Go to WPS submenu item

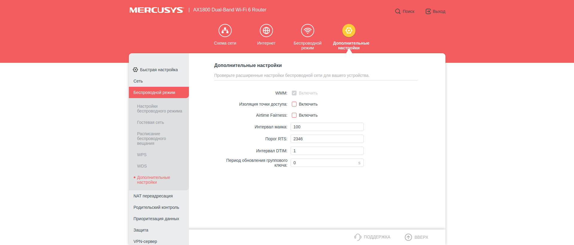pyautogui.click(x=142, y=155)
